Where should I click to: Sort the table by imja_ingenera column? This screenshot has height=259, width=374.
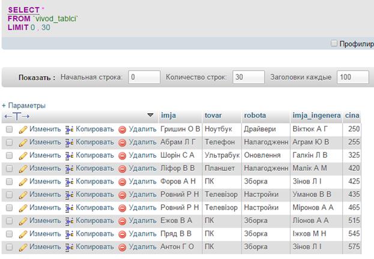316,115
